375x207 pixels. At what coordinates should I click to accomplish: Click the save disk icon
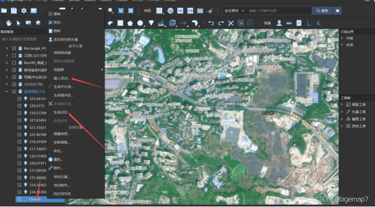pyautogui.click(x=14, y=10)
